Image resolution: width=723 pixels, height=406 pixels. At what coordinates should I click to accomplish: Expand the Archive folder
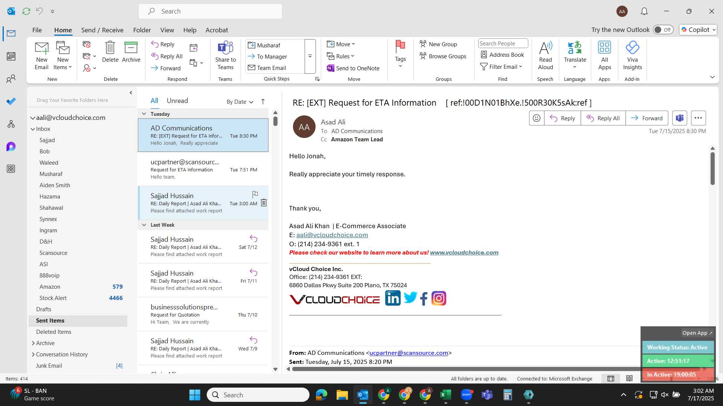[33, 343]
